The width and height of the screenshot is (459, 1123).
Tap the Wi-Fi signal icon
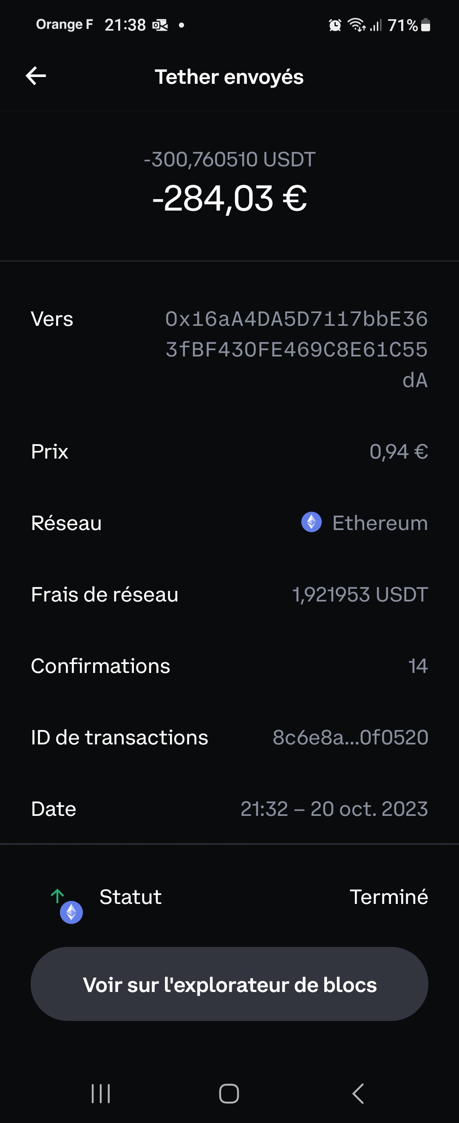point(356,25)
